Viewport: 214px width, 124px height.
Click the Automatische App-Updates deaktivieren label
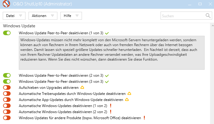point(71,100)
